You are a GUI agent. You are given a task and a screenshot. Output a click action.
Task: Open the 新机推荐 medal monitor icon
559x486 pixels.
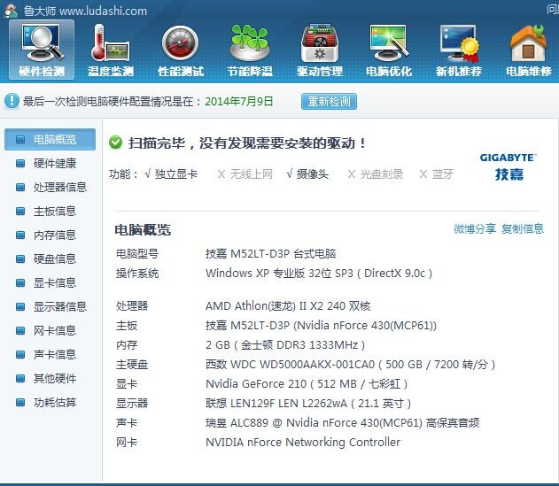(x=459, y=50)
